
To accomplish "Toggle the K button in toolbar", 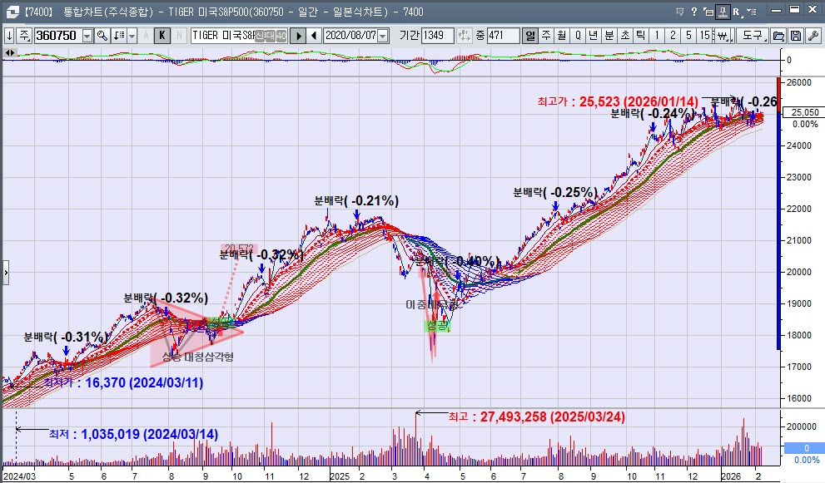I will [162, 36].
